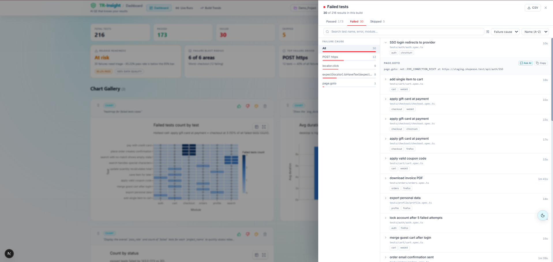
Task: Download failed tests as CSV
Action: 533,8
